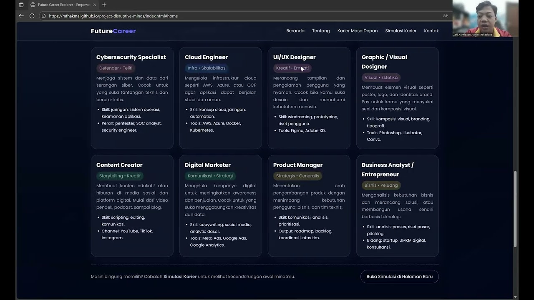
Task: Click the Infra • Skalabilitas tag
Action: coord(207,68)
